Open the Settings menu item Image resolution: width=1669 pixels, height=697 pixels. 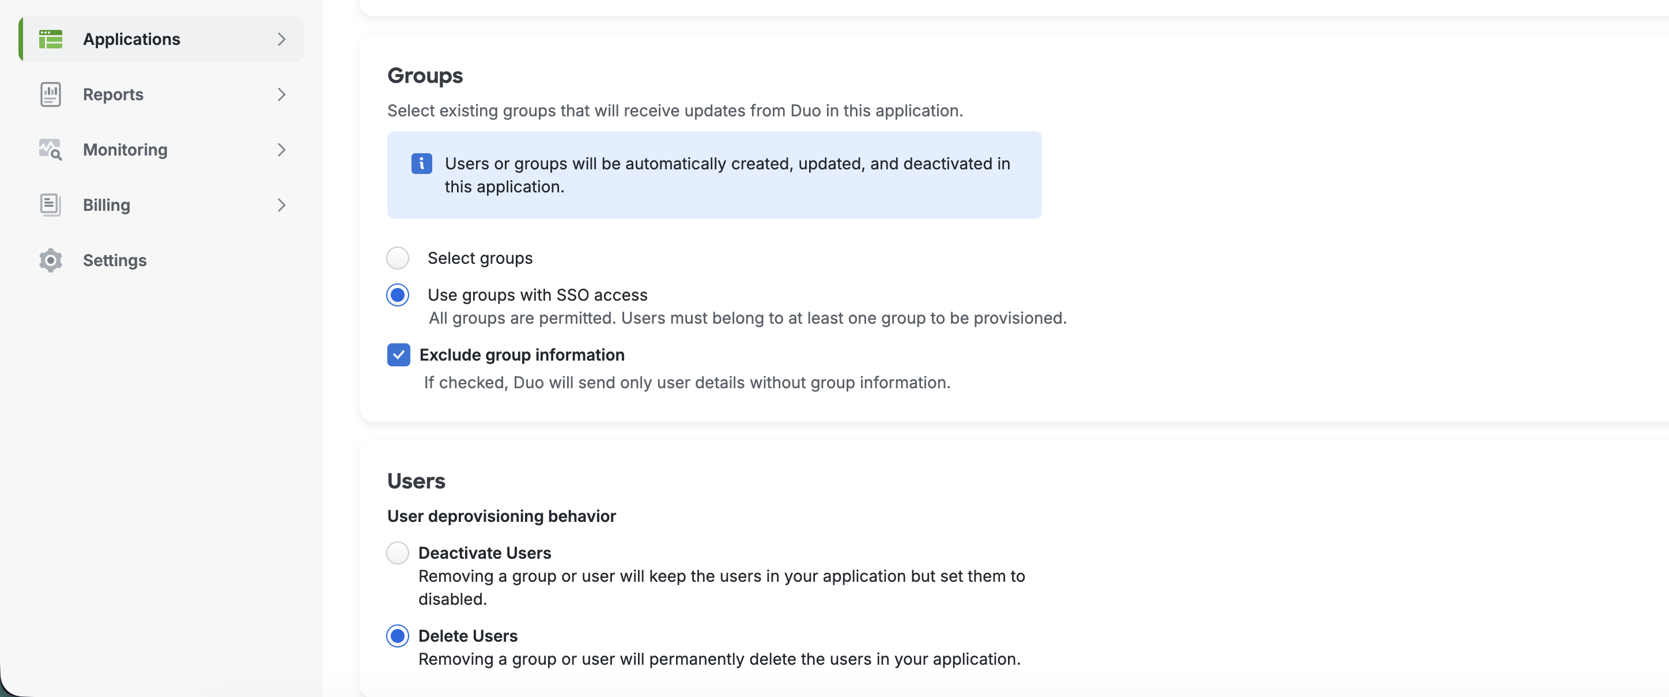point(162,260)
